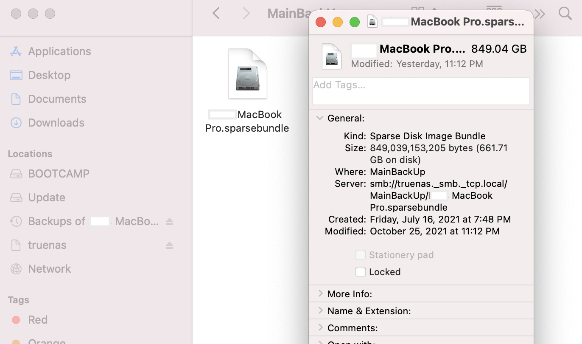Open Applications in the Finder sidebar
This screenshot has width=582, height=344.
tap(59, 51)
